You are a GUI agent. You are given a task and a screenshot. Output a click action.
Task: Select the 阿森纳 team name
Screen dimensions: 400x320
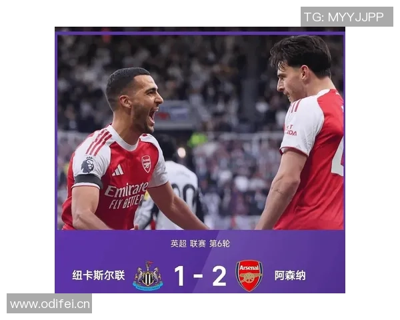tap(290, 275)
